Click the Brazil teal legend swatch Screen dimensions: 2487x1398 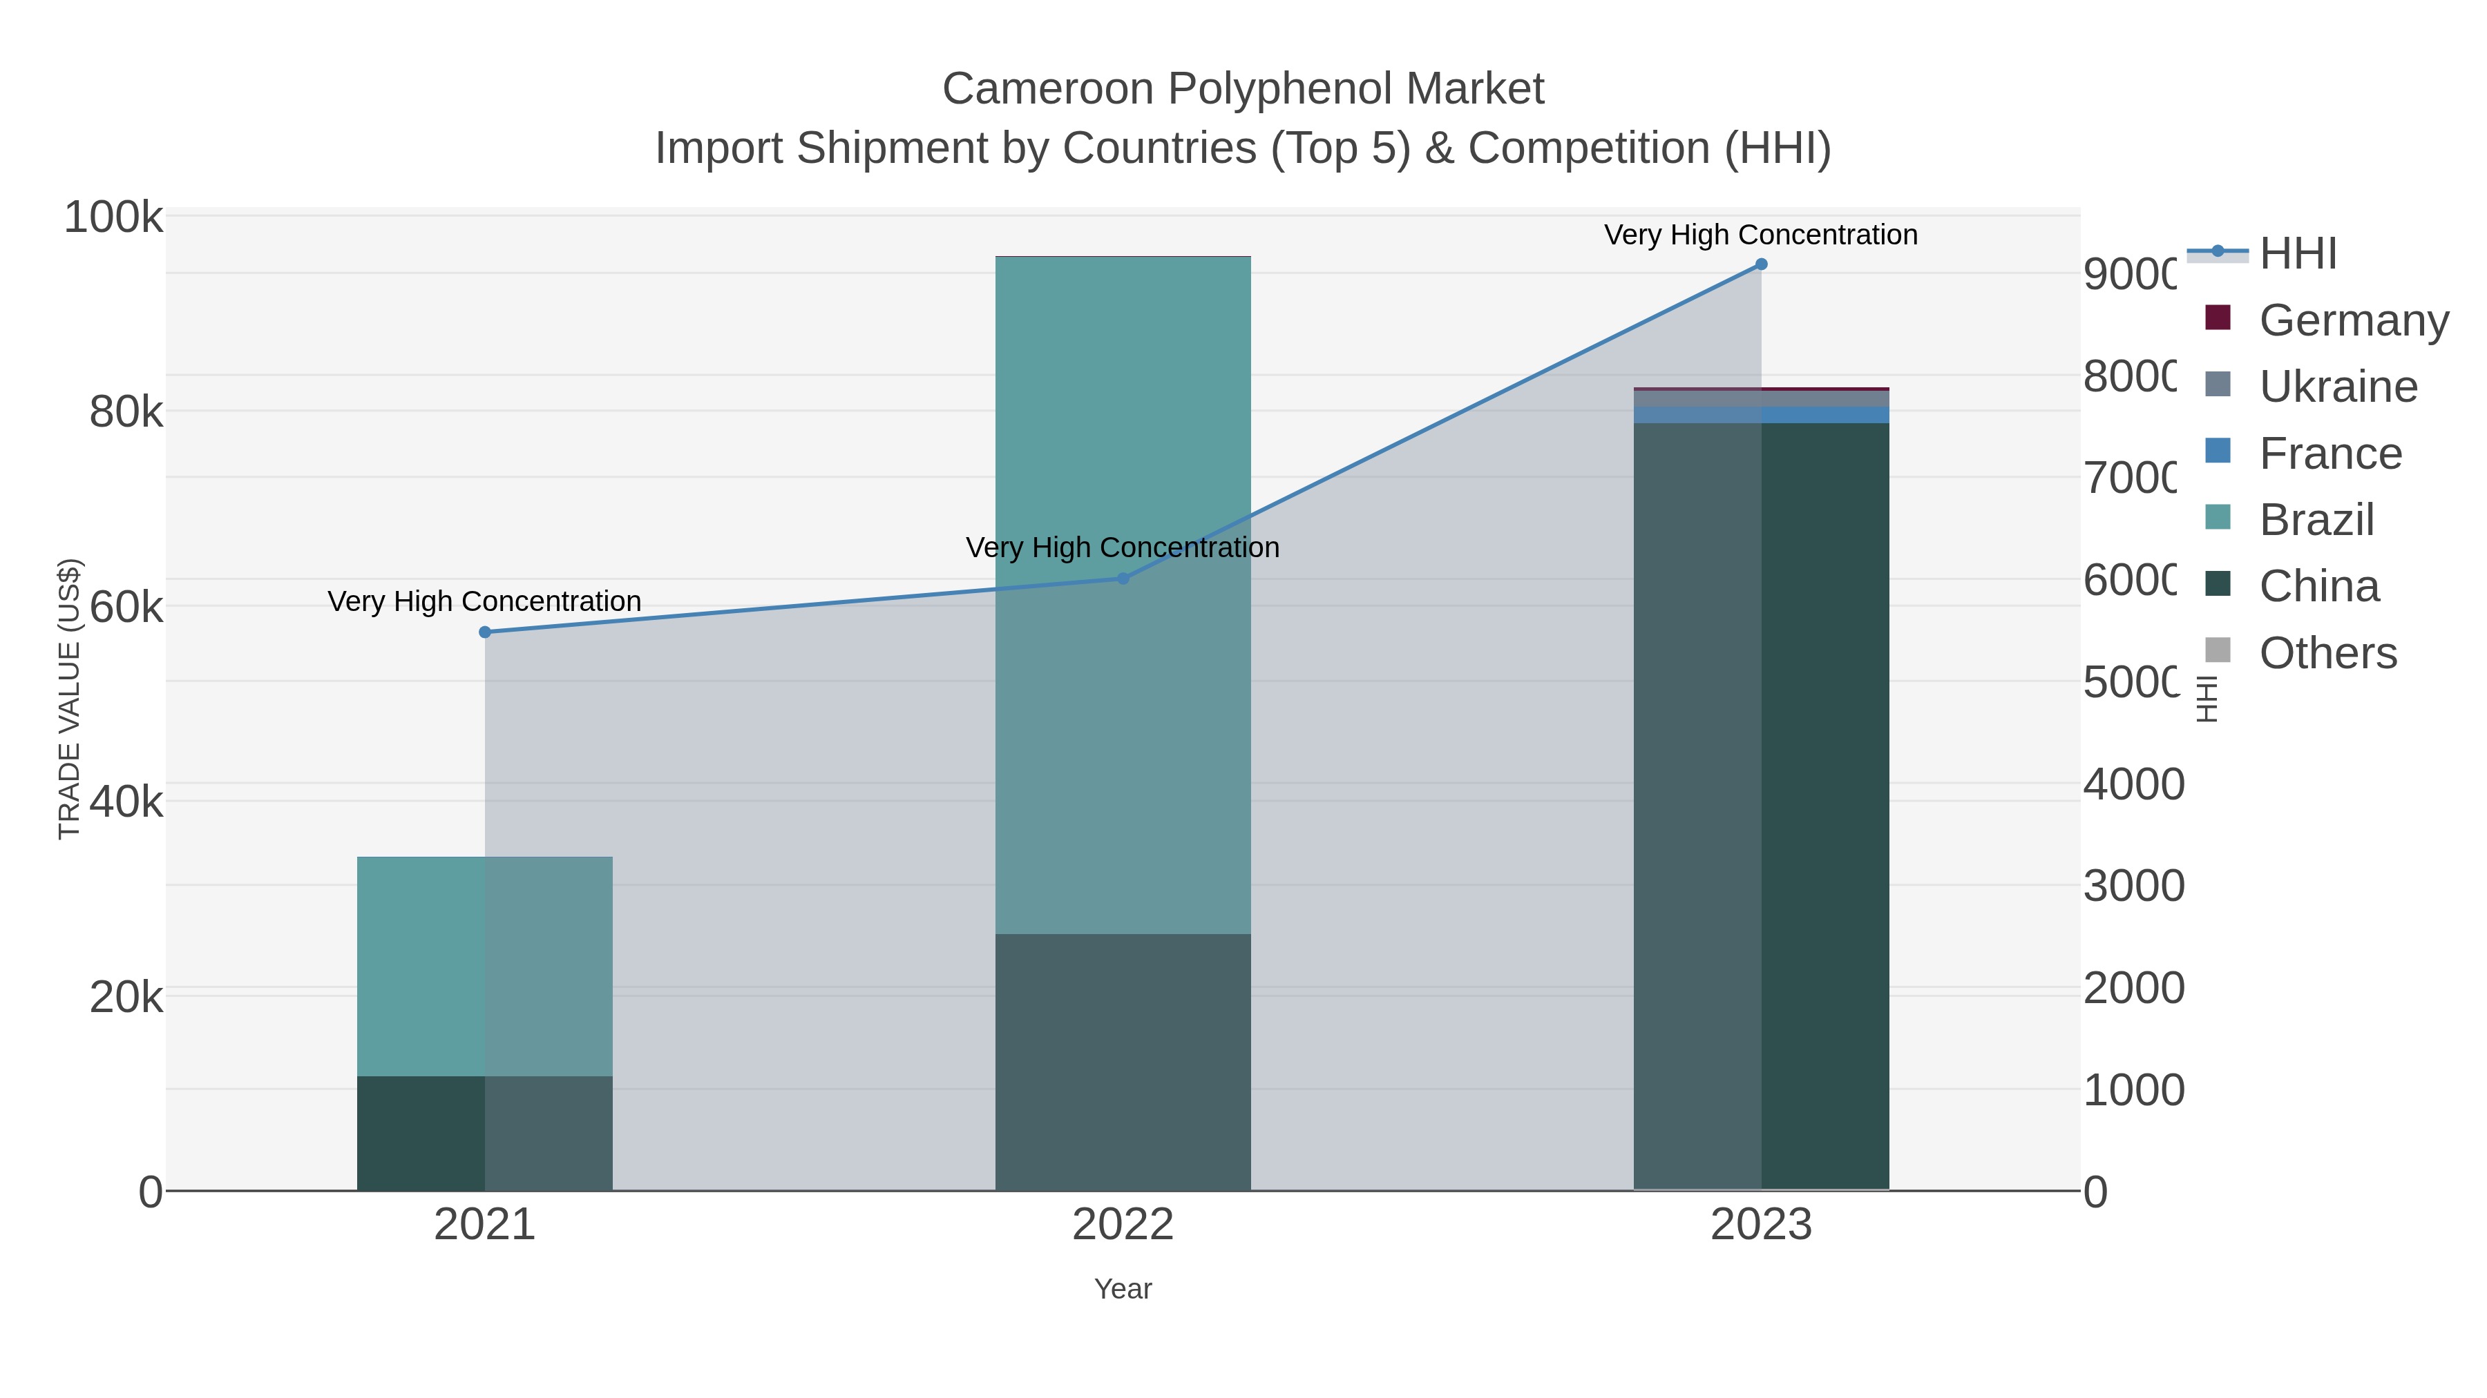2218,517
